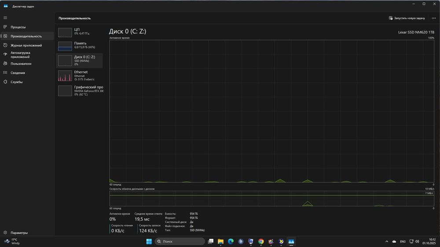Select the Производительность tab
The width and height of the screenshot is (440, 247).
(27, 36)
